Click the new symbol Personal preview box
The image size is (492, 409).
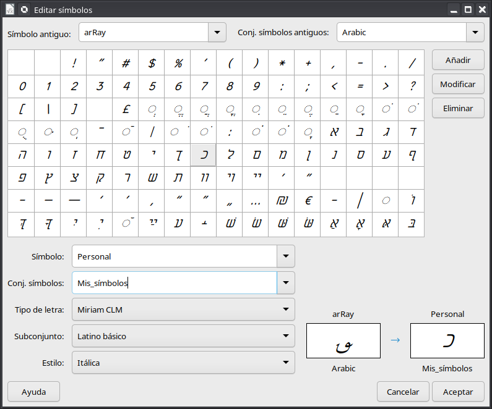click(x=447, y=340)
